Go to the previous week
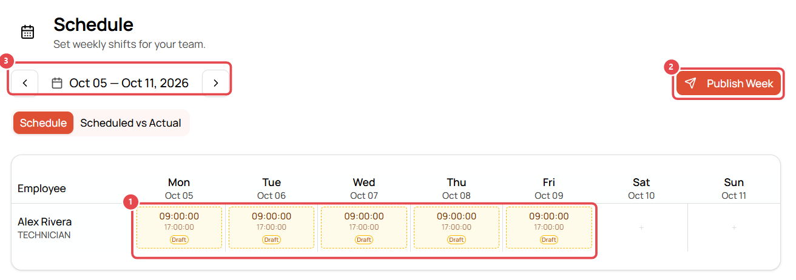Screen dimensions: 796x280 point(25,83)
